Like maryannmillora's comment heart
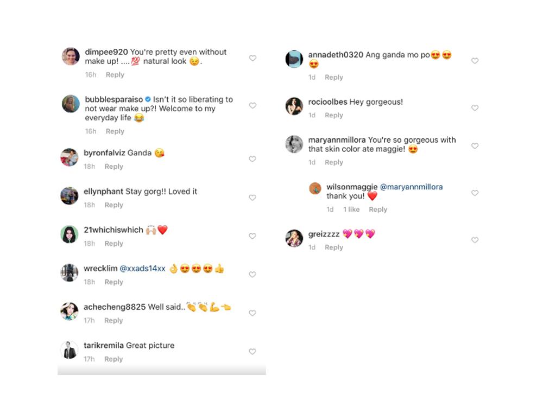This screenshot has height=407, width=543. (475, 146)
